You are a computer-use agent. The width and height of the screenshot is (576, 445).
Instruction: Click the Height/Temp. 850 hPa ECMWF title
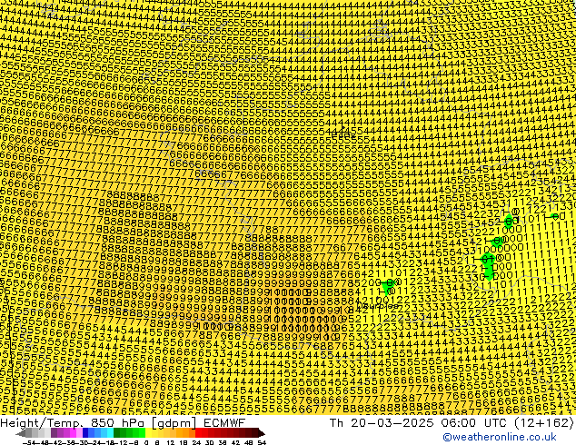click(123, 423)
